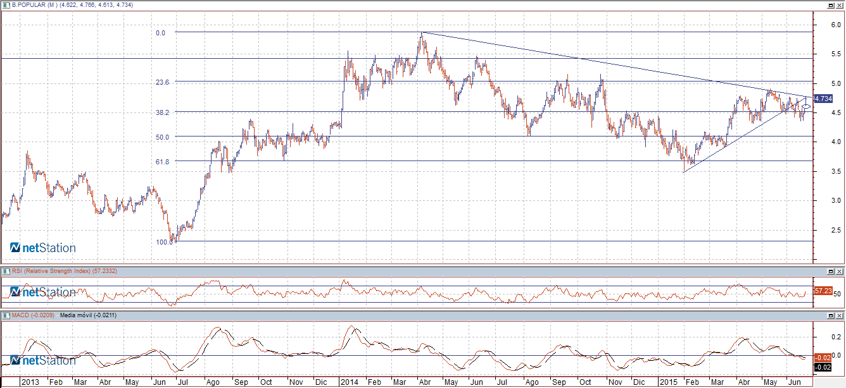The image size is (846, 388).
Task: Click the MACD panel icon
Action: [6, 315]
